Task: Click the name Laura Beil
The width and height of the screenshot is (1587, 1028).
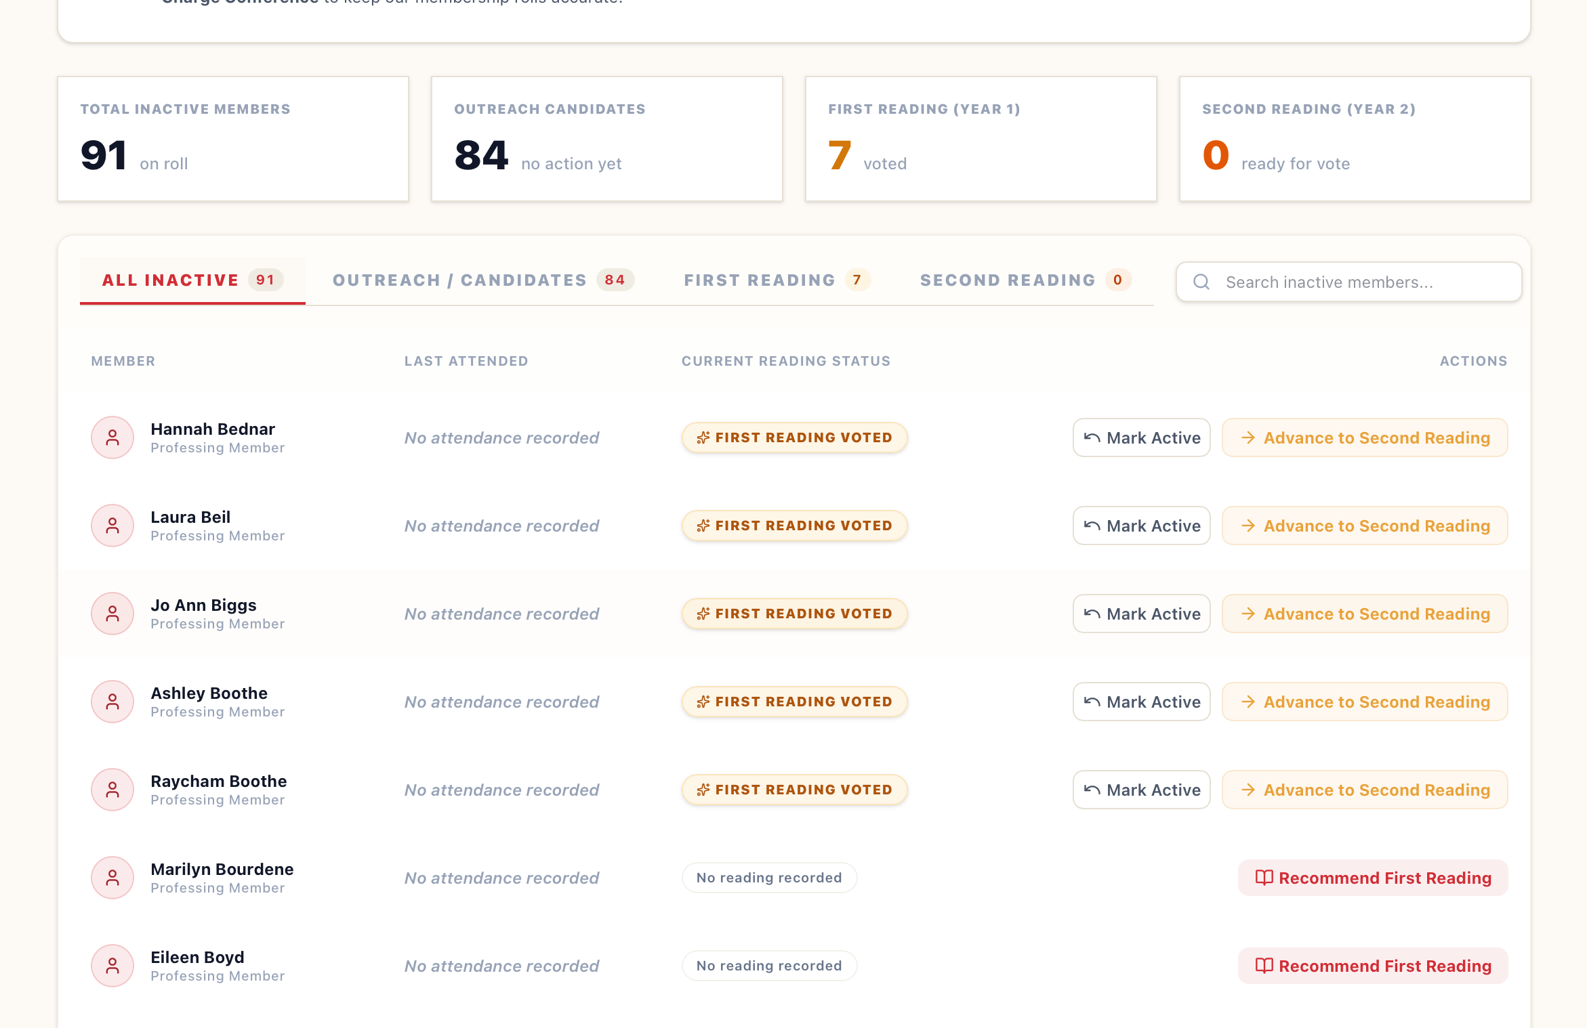Action: (190, 517)
